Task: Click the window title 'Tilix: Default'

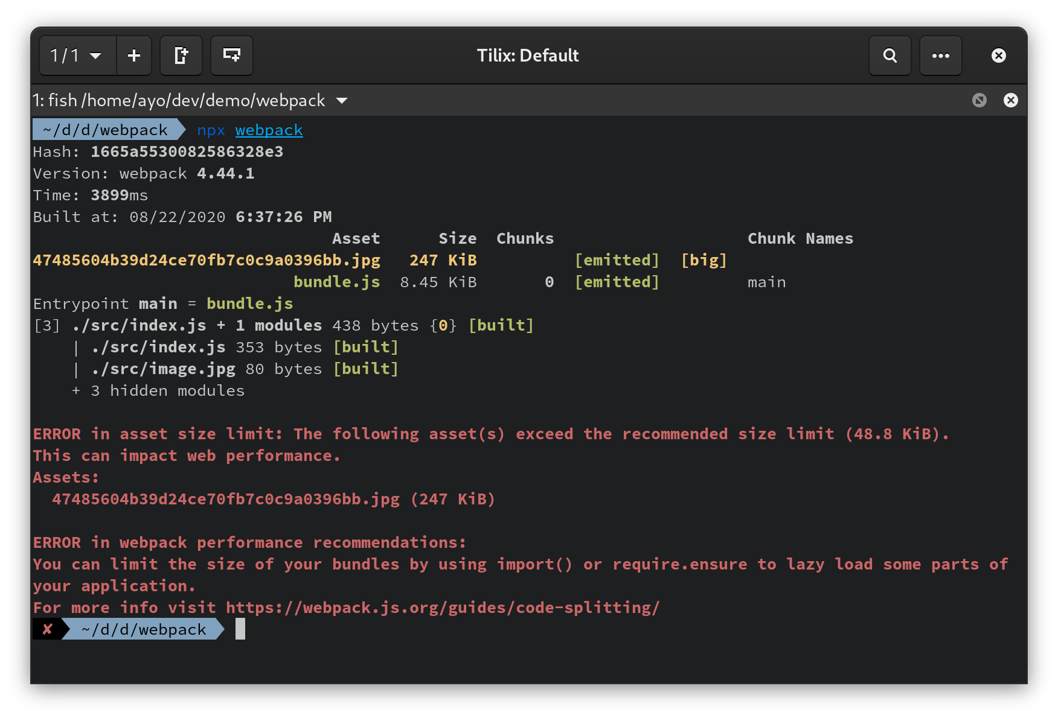Action: (528, 56)
